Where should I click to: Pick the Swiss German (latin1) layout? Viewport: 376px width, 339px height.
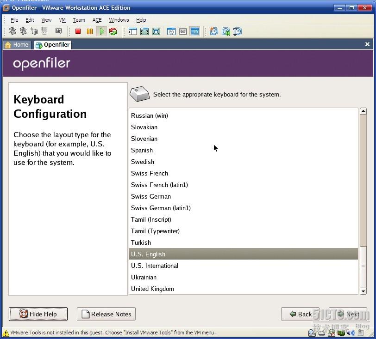tap(244, 208)
